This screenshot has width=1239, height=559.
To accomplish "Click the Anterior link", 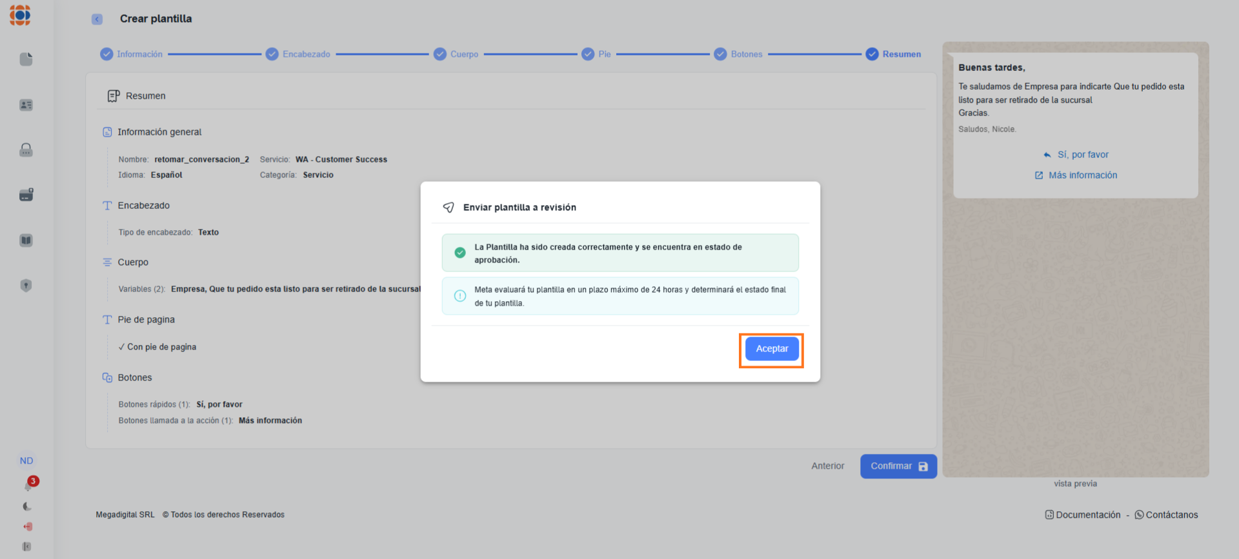I will tap(827, 466).
